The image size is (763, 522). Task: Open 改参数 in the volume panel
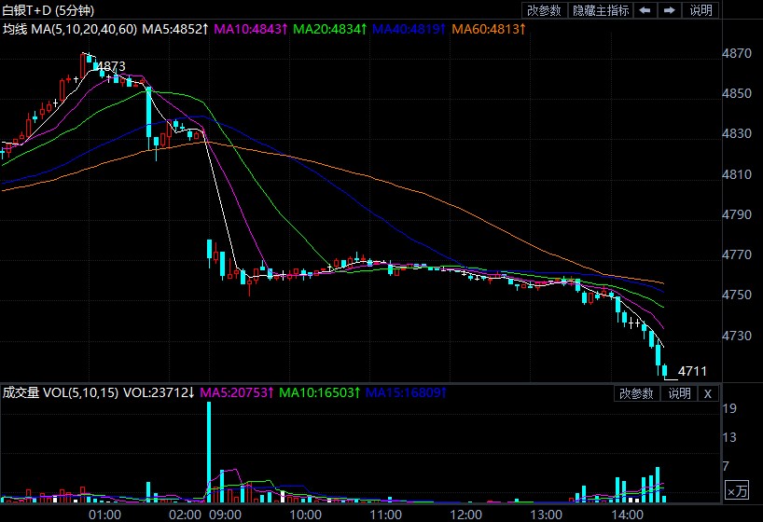636,393
